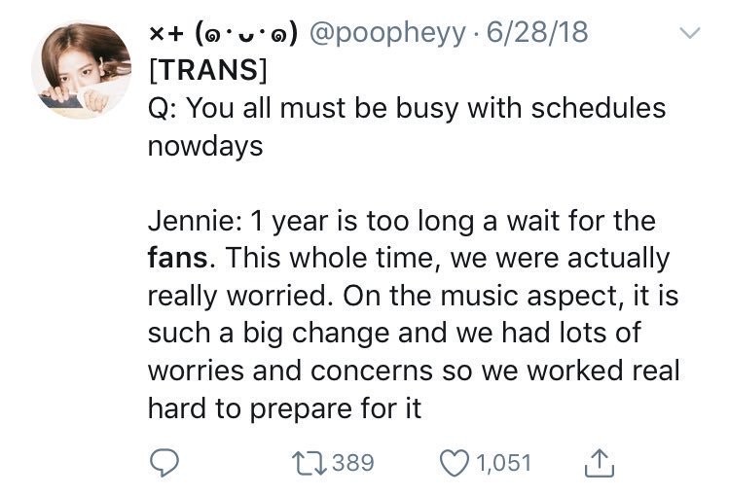Viewport: 729px width, 496px height.
Task: Tap the line hard to prepare for it
Action: pyautogui.click(x=284, y=408)
